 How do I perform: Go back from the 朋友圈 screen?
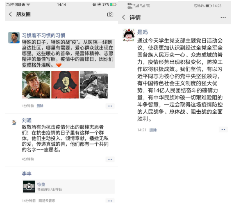coord(10,14)
